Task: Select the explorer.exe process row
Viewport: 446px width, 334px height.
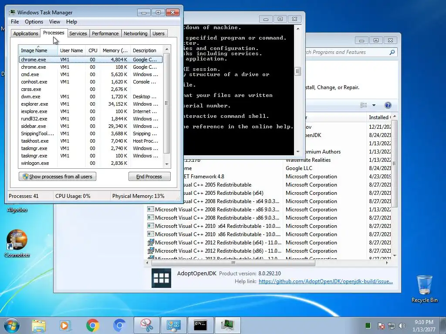Action: click(91, 104)
